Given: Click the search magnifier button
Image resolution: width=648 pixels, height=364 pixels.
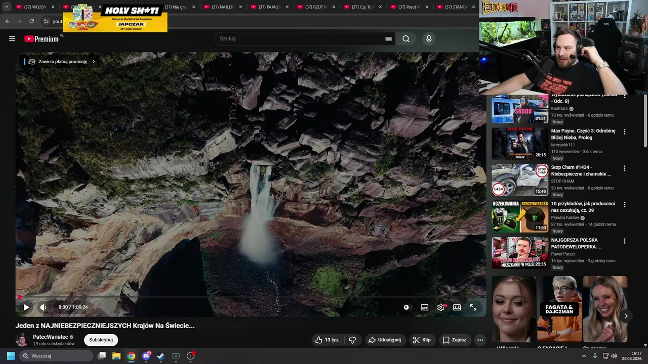Looking at the screenshot, I should pos(406,39).
